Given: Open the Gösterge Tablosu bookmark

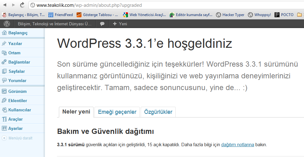Looking at the screenshot, I should (x=97, y=15).
